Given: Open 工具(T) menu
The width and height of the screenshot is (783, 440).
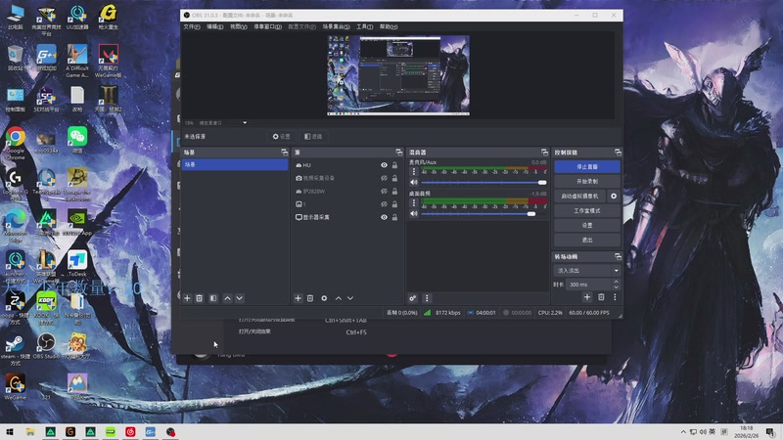Looking at the screenshot, I should tap(364, 26).
